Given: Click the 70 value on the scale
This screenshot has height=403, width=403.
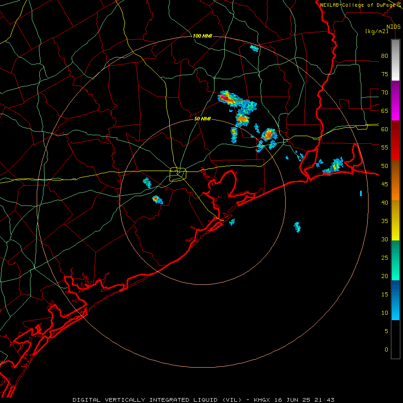Looking at the screenshot, I should pos(385,93).
